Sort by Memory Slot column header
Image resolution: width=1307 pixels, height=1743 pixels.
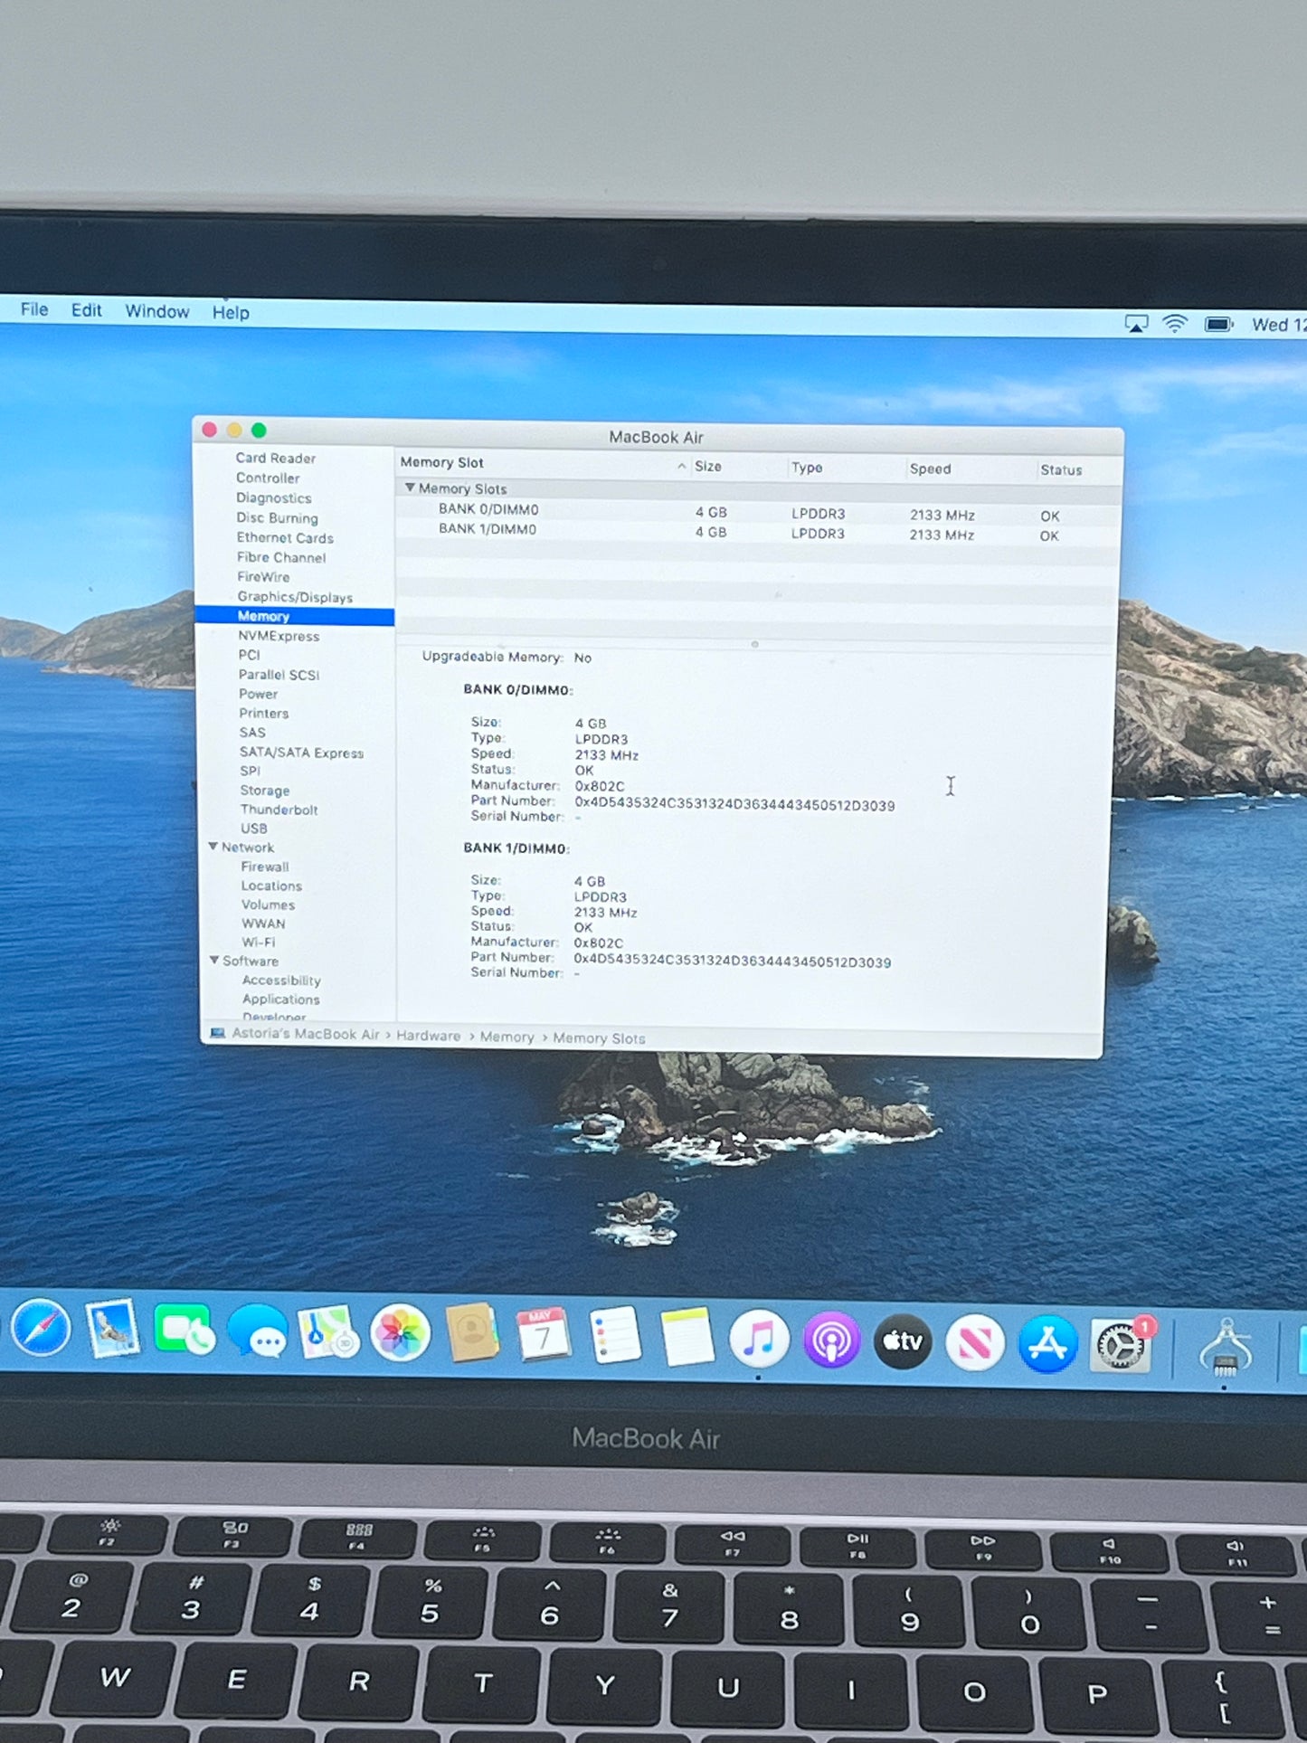point(544,463)
